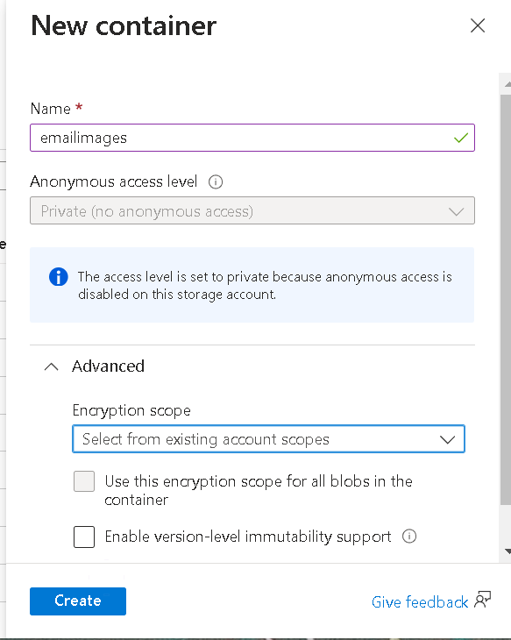Focus the Name field containing emailimages
This screenshot has height=640, width=511.
click(x=252, y=138)
